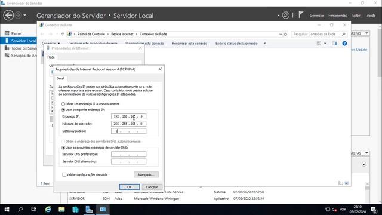Image resolution: width=382 pixels, height=215 pixels.
Task: Click the Microsoft-Windows-Winlogon event row
Action: point(167,199)
